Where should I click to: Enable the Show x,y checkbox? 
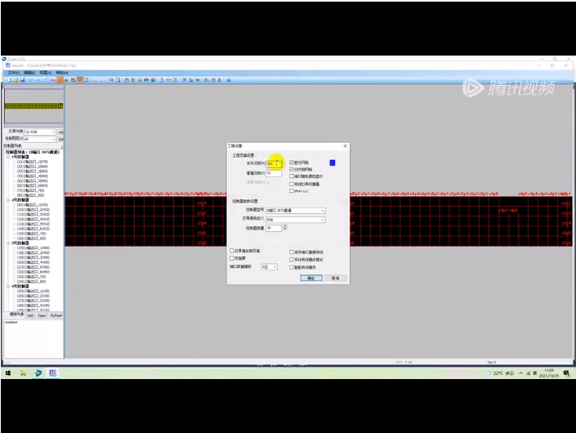(x=292, y=190)
